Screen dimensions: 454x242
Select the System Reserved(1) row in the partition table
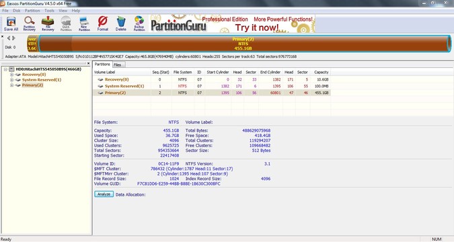212,86
